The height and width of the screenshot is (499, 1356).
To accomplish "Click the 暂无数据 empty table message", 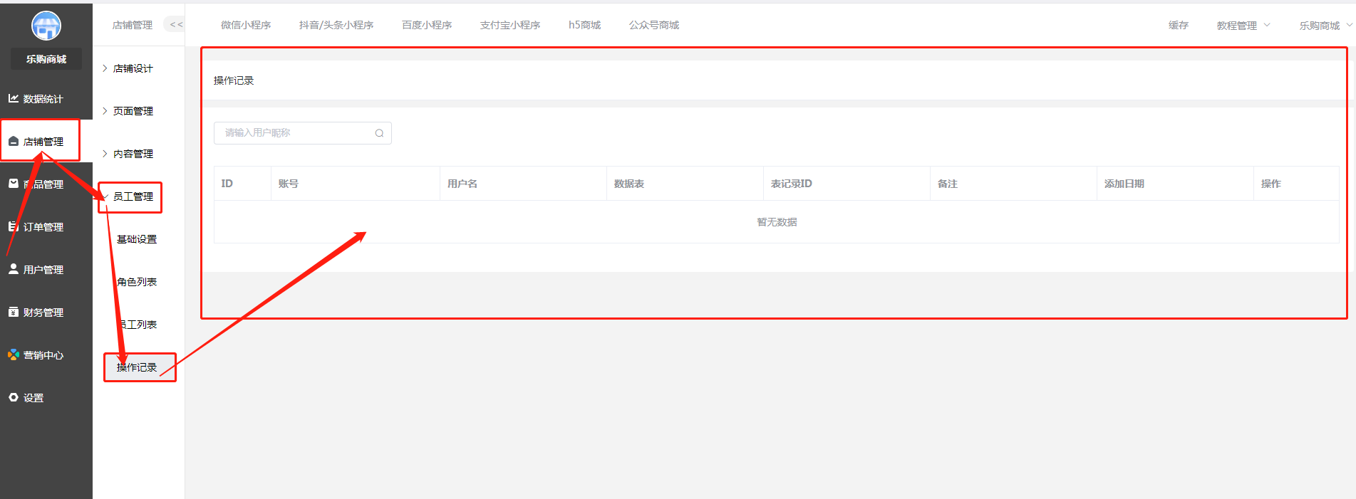I will click(777, 222).
